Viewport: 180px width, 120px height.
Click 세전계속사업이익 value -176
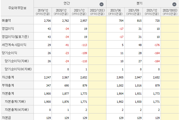tap(157, 45)
